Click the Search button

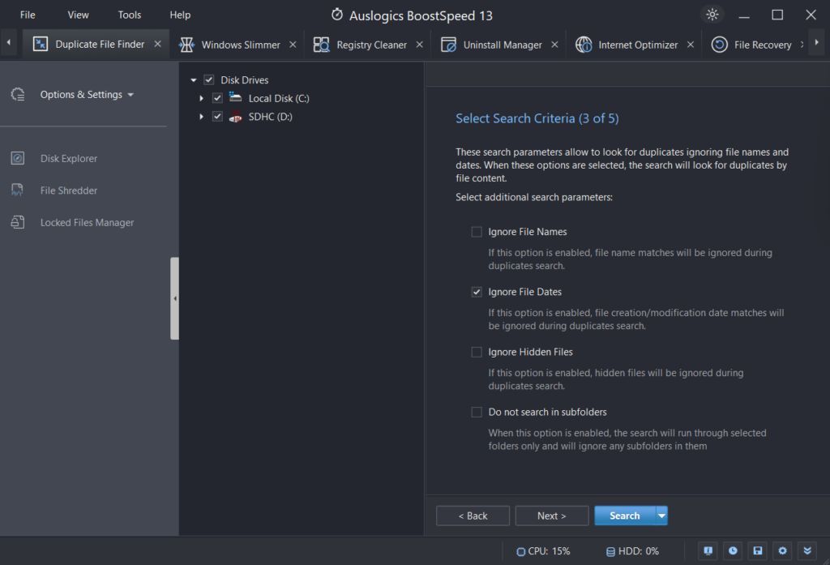[x=622, y=516]
